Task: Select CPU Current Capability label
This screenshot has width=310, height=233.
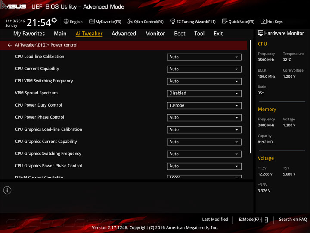Action: coord(37,69)
